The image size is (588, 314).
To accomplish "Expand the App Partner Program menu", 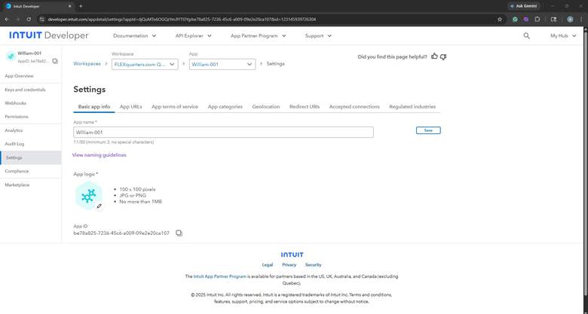I will pyautogui.click(x=259, y=35).
